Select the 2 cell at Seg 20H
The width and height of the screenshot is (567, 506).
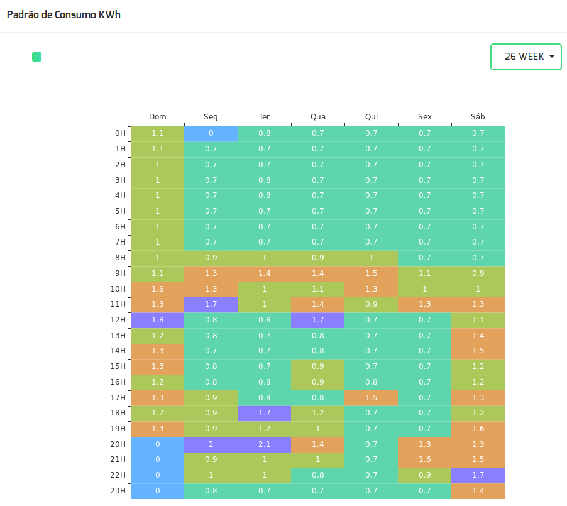pos(211,444)
